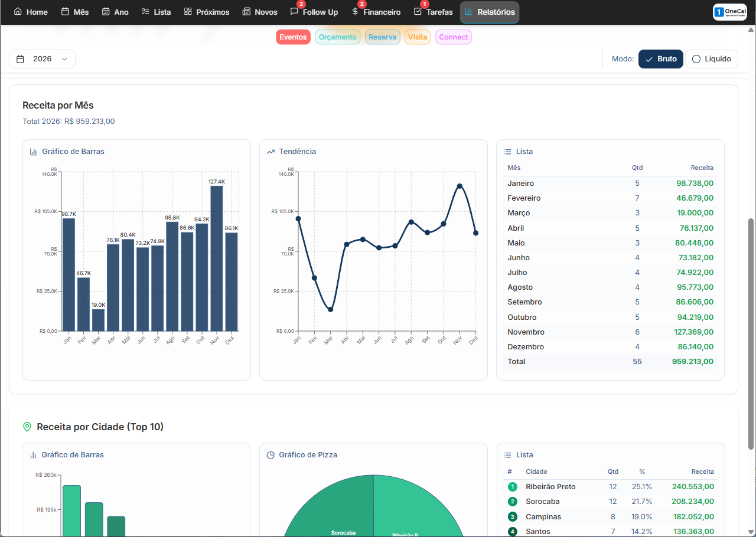This screenshot has height=537, width=756.
Task: Click the Total revenue value 959.213,00
Action: (693, 362)
